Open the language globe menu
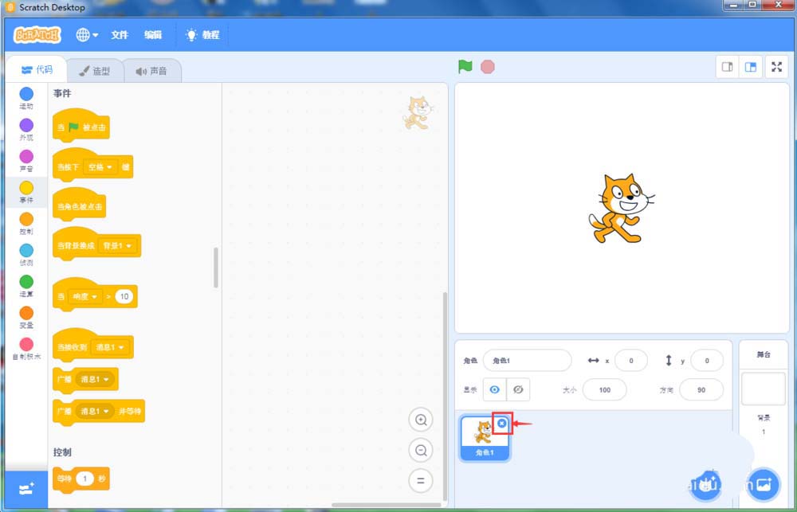This screenshot has width=797, height=512. (87, 35)
